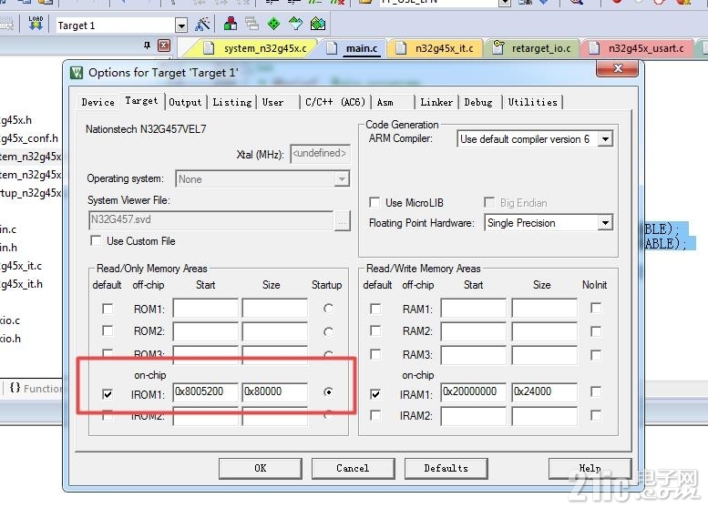Switch to the Debug tab
Image resolution: width=708 pixels, height=508 pixels.
[478, 102]
